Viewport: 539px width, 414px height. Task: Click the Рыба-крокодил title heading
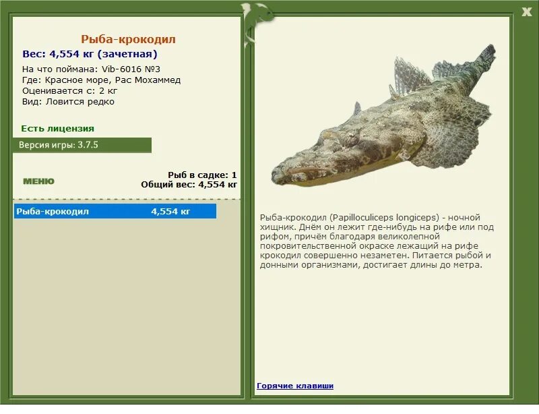(x=128, y=39)
